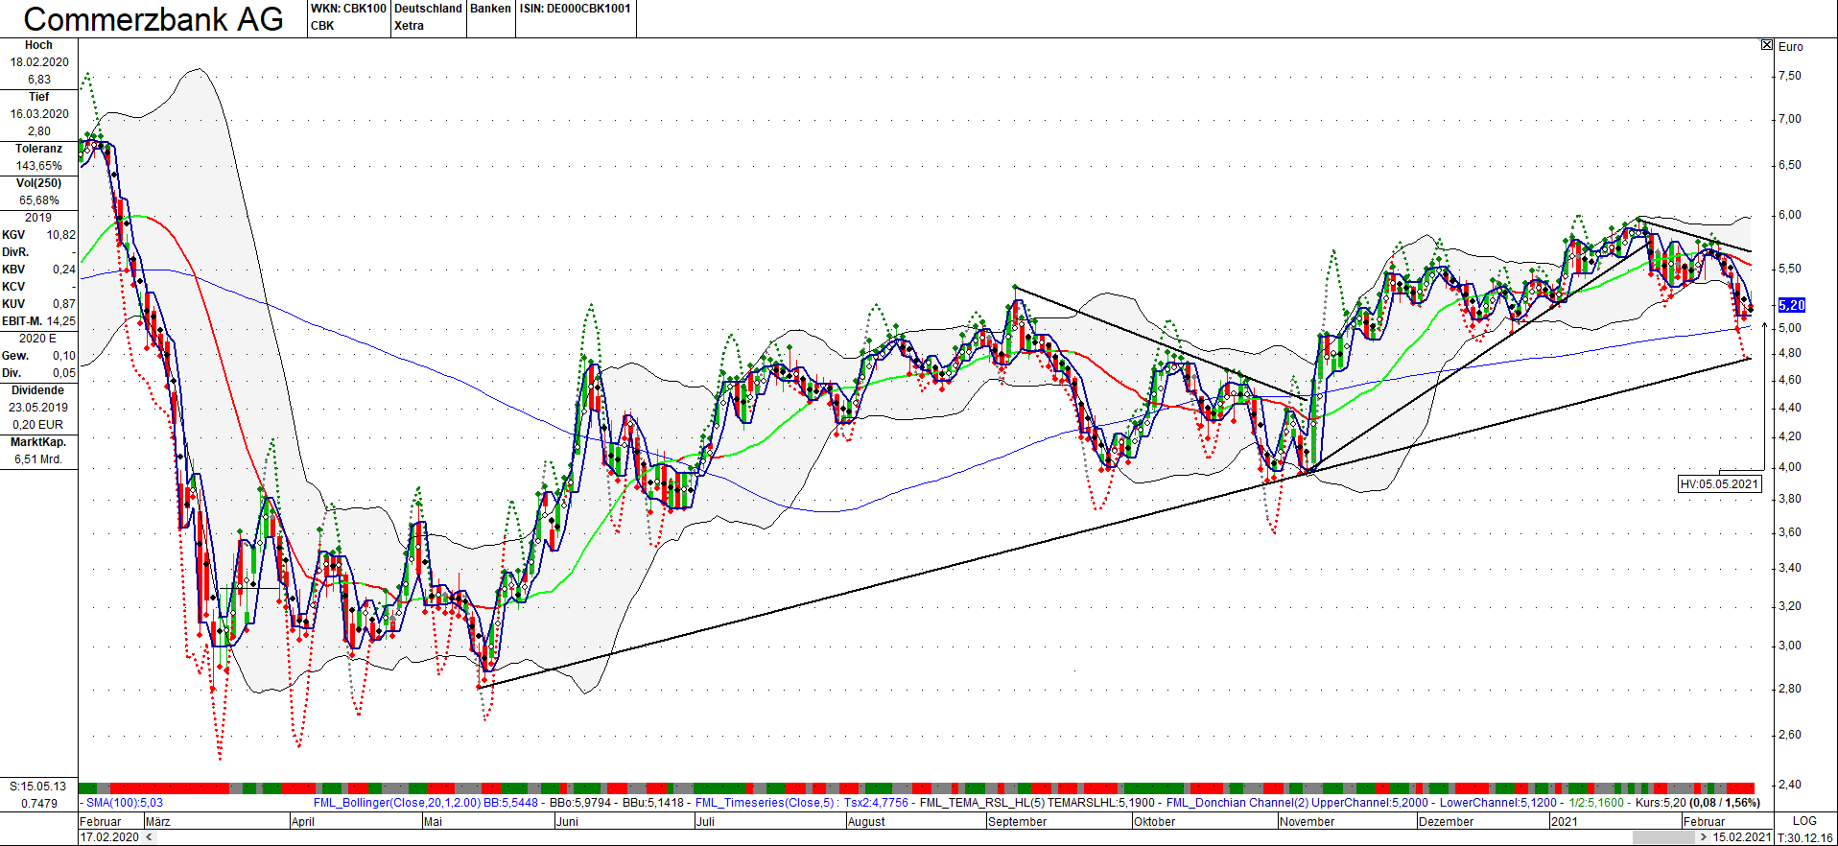Viewport: 1838px width, 846px height.
Task: Select the Juli month label on the time axis
Action: [705, 822]
